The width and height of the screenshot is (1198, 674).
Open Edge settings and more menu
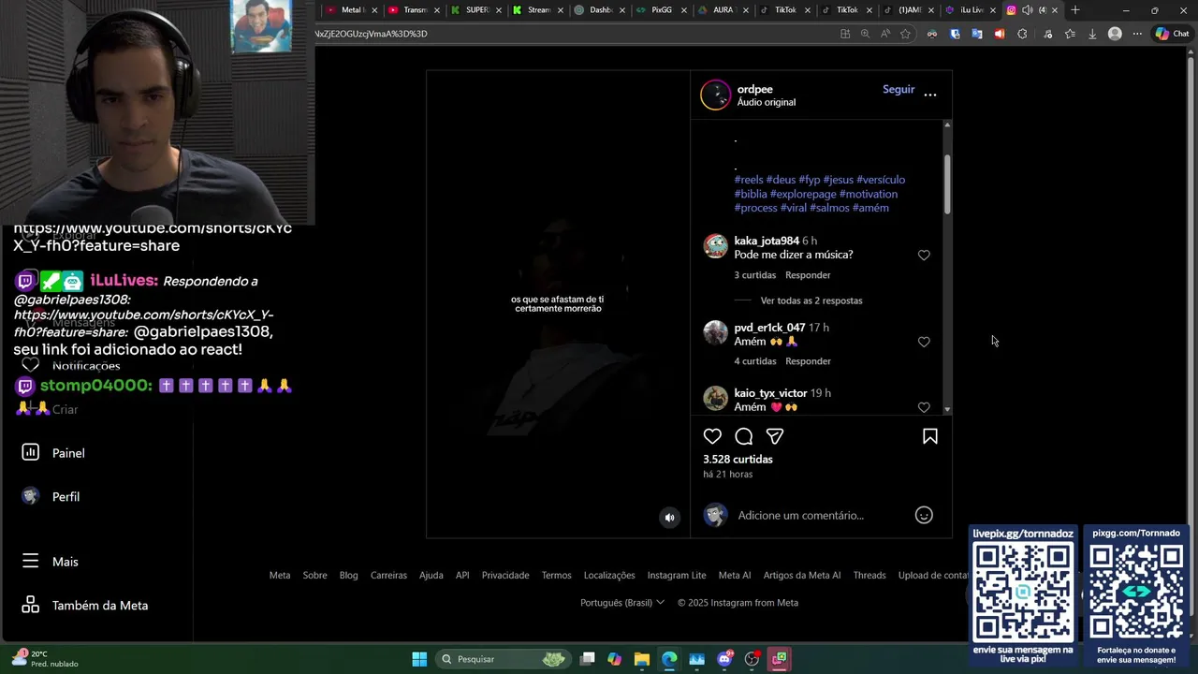pyautogui.click(x=1137, y=34)
